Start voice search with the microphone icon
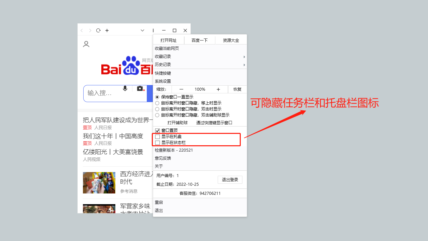Viewport: 428px width, 241px height. [125, 88]
